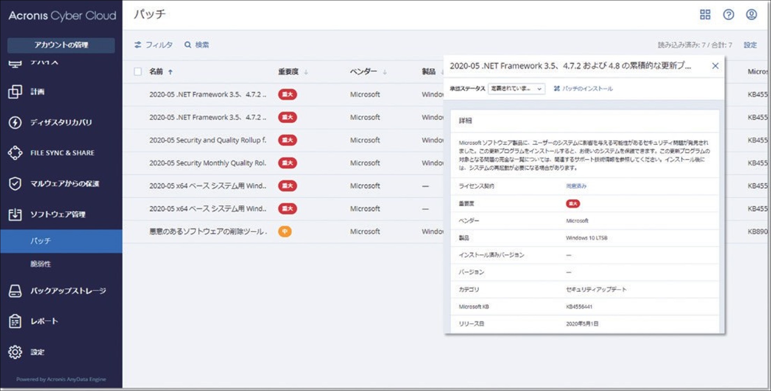Screen dimensions: 771x391
Task: Open malware protection shield icon
Action: click(15, 183)
